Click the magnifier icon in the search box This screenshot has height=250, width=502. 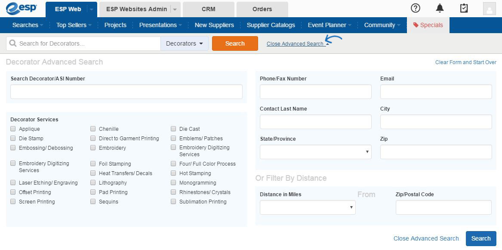point(13,43)
